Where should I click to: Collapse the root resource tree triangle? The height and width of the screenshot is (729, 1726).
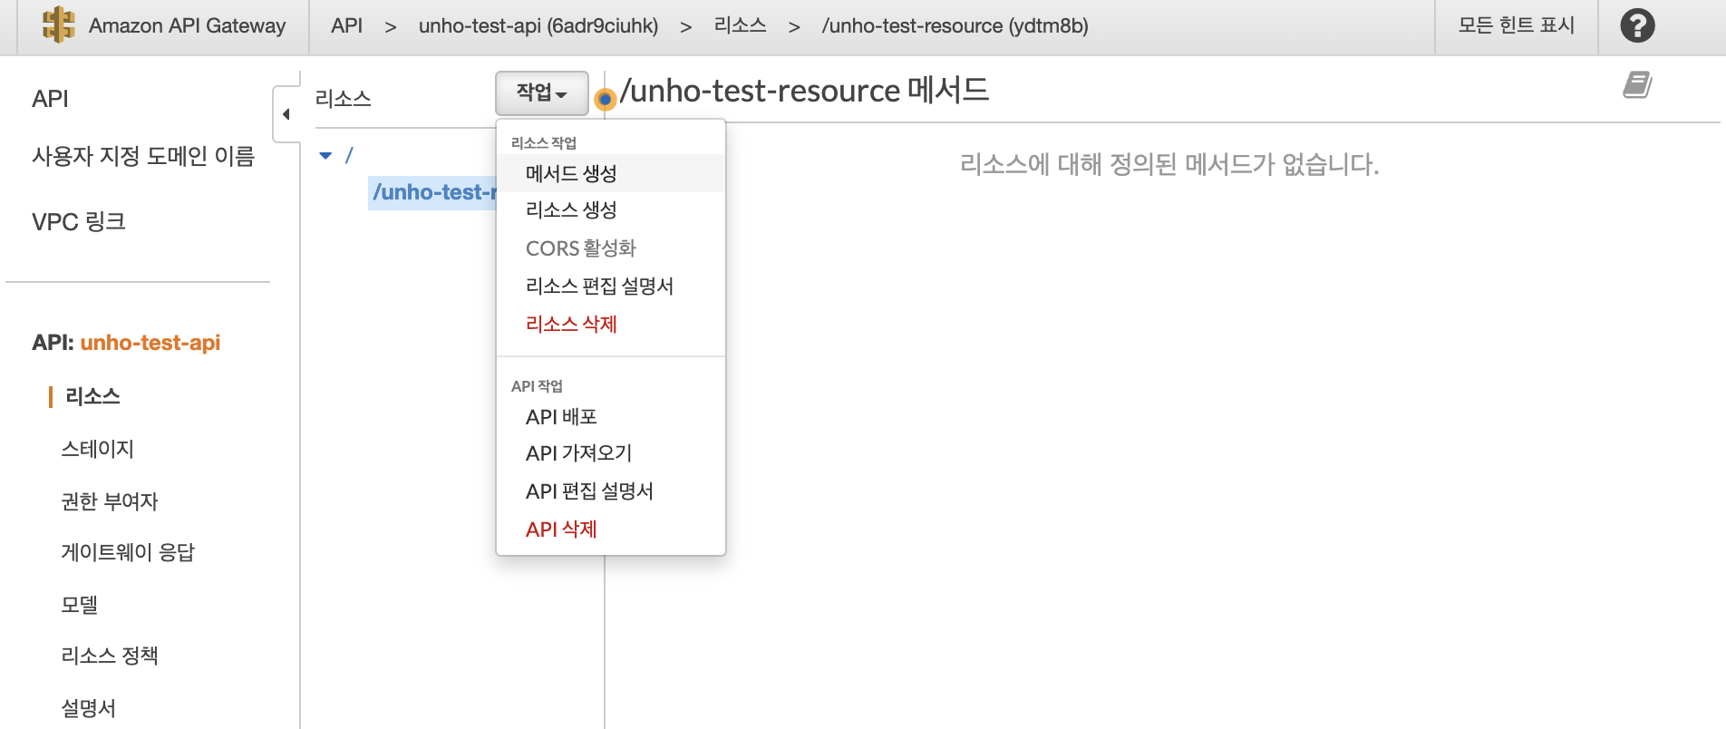[326, 156]
